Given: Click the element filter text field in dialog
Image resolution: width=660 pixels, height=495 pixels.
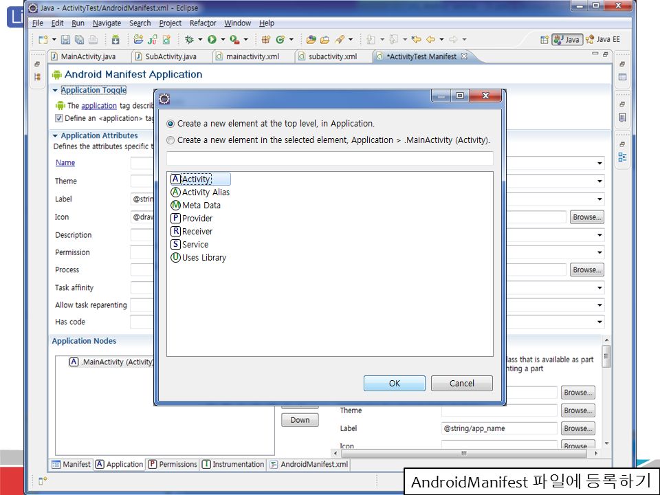Looking at the screenshot, I should pos(329,159).
